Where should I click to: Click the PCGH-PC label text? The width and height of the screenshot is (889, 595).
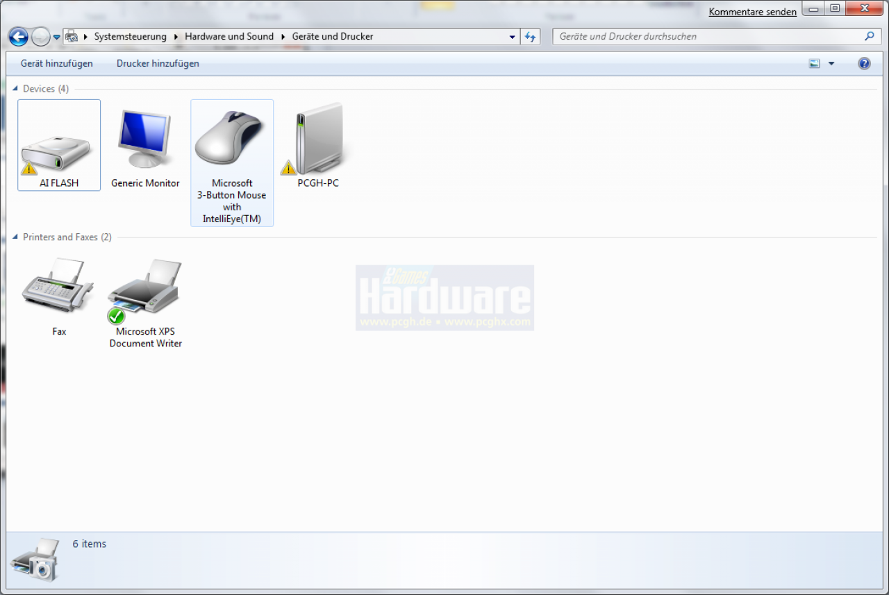coord(318,183)
